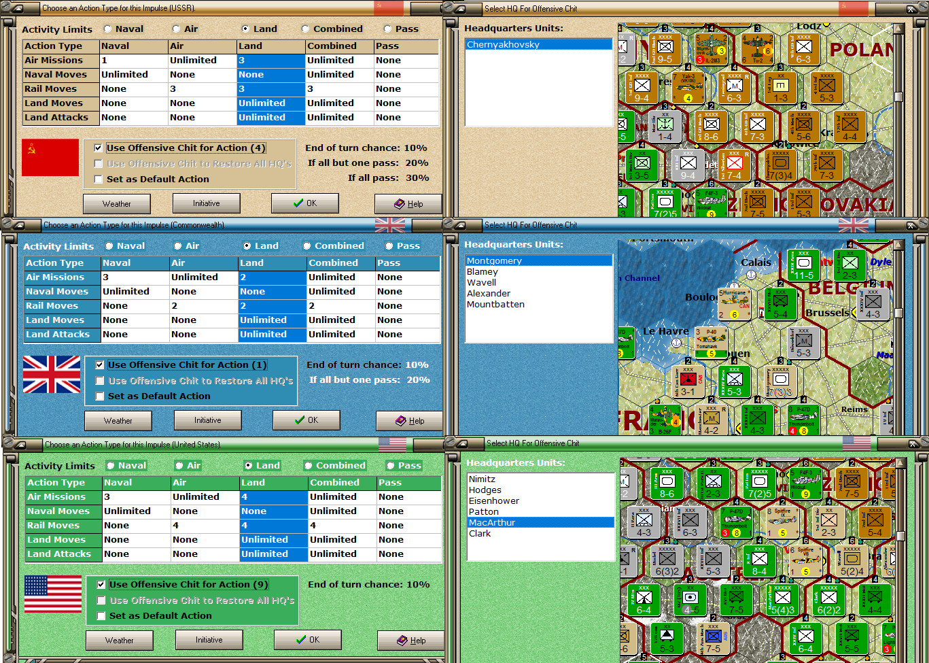Select the Hurricane fighter counter near Boulogne

tap(734, 305)
